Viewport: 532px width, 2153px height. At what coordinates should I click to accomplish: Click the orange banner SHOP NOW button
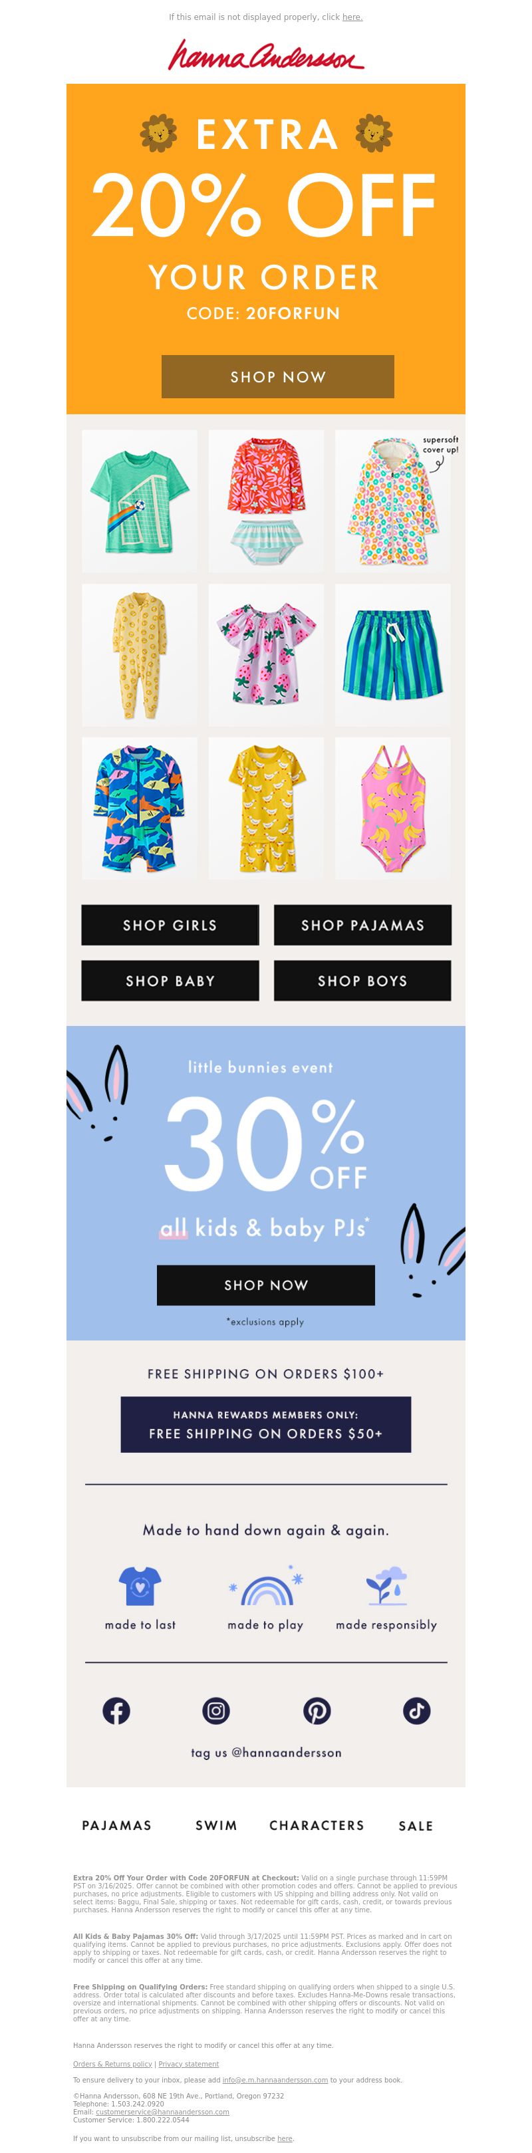278,376
